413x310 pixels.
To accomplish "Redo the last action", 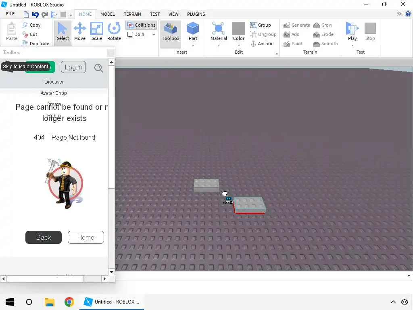I will [45, 15].
